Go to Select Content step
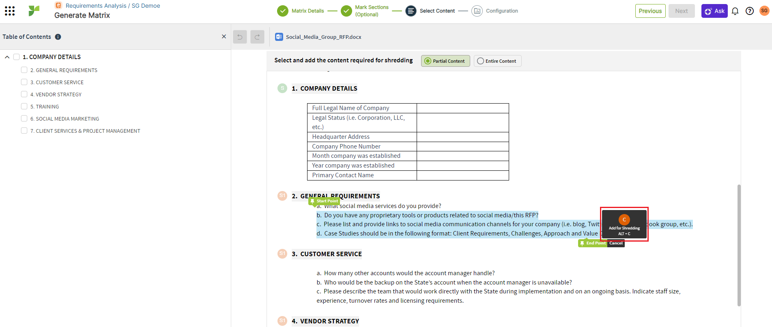772x327 pixels. 437,11
